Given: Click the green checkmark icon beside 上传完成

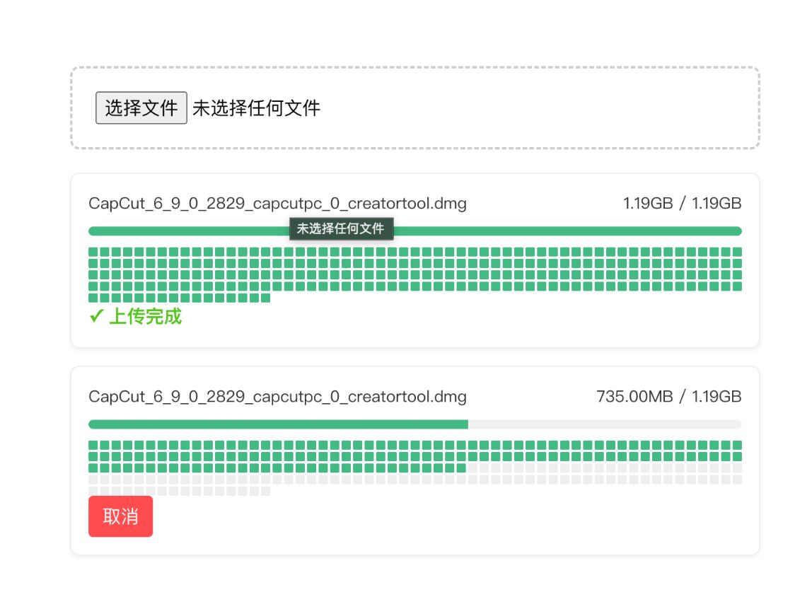Looking at the screenshot, I should (96, 316).
